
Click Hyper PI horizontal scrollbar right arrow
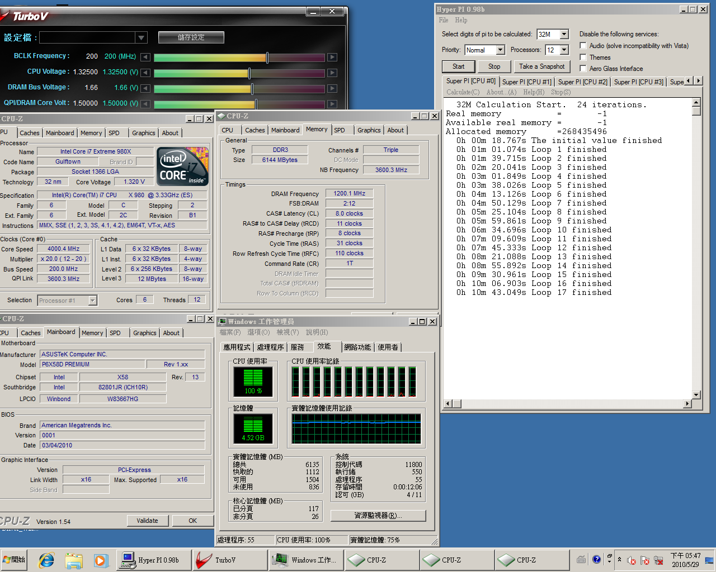point(687,403)
